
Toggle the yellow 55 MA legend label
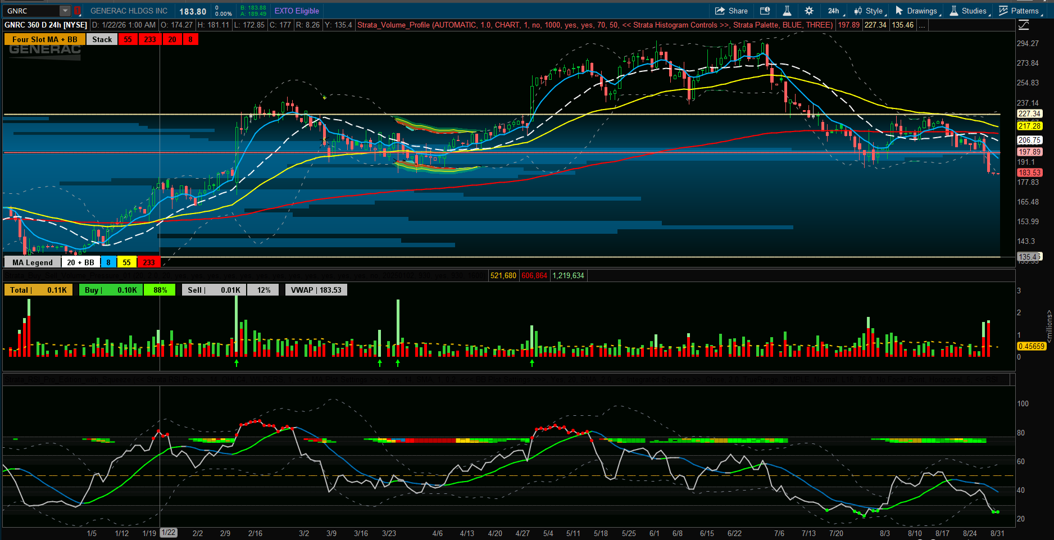click(x=127, y=262)
